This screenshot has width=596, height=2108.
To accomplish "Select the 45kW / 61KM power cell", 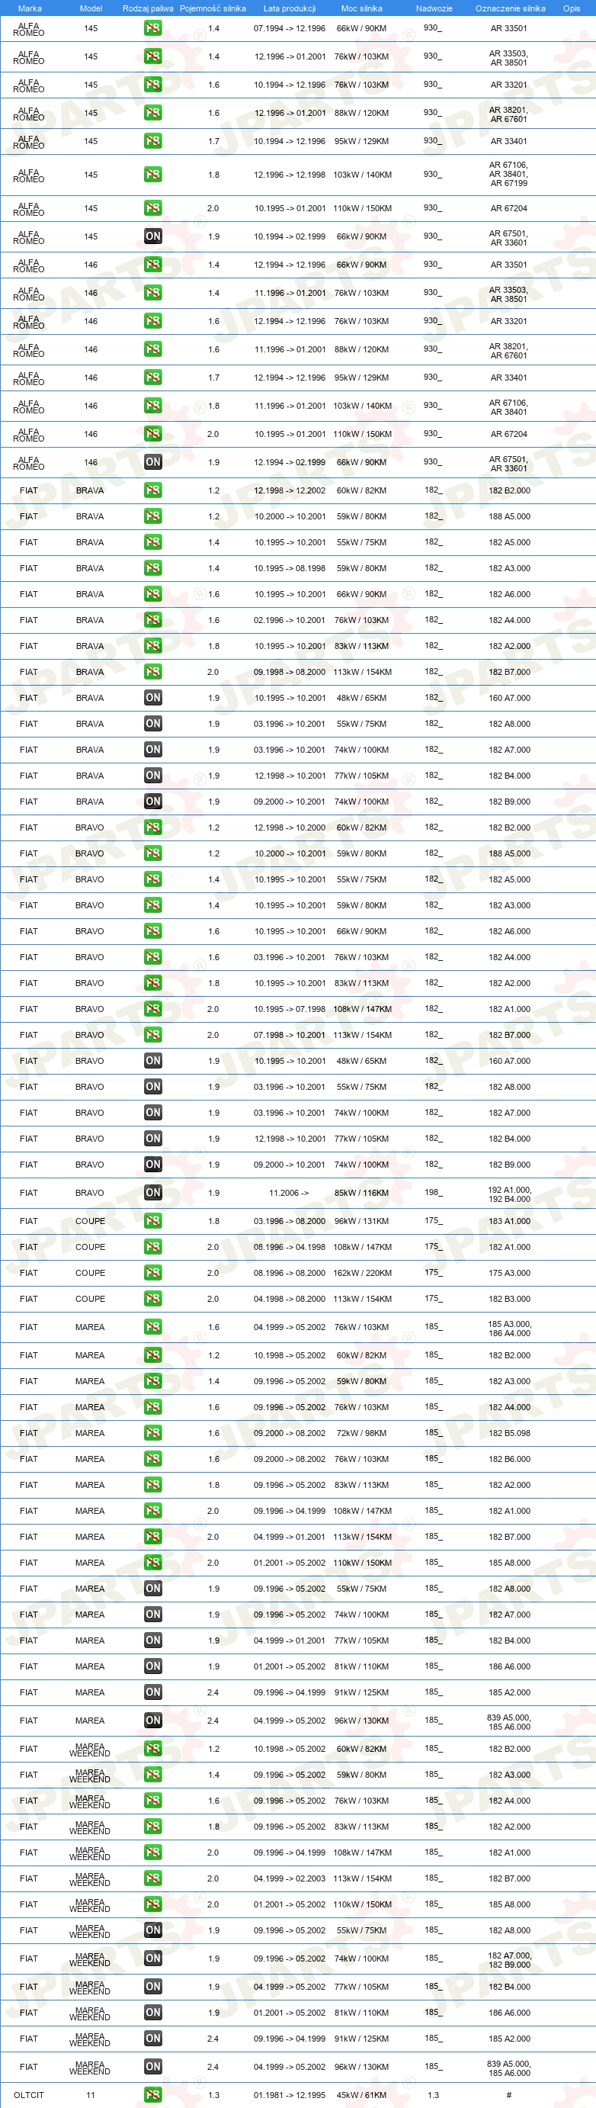I will click(361, 2095).
